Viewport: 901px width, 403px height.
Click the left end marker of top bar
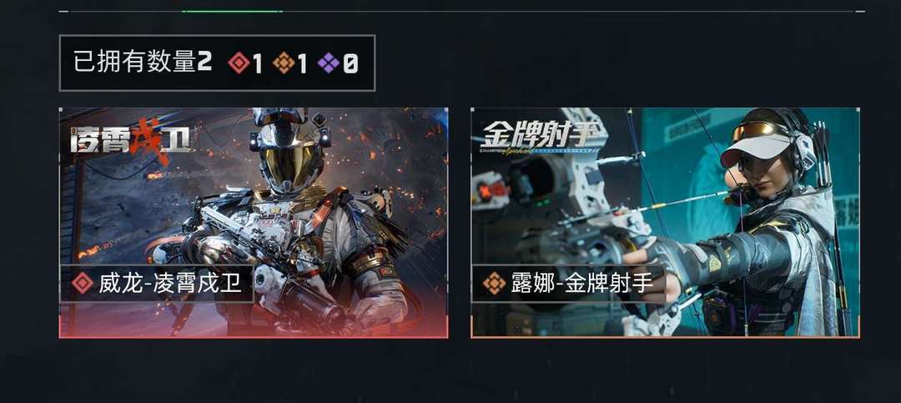point(63,11)
